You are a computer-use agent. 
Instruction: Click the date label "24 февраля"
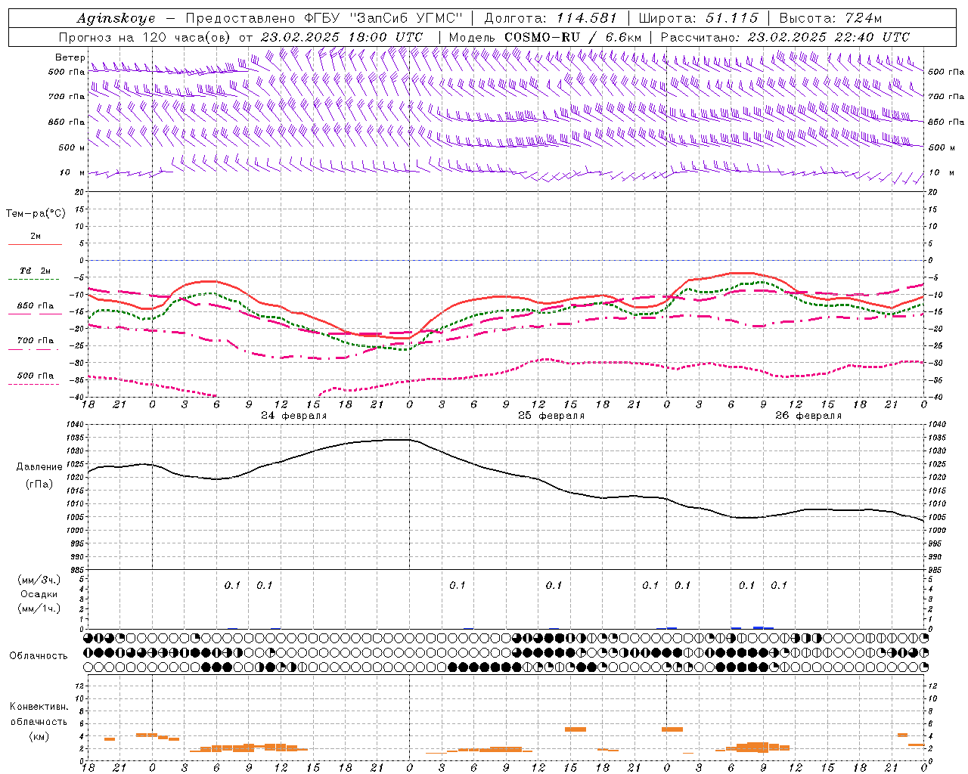(294, 416)
